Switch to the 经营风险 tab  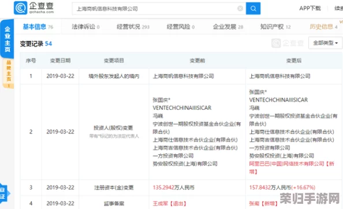pos(181,27)
